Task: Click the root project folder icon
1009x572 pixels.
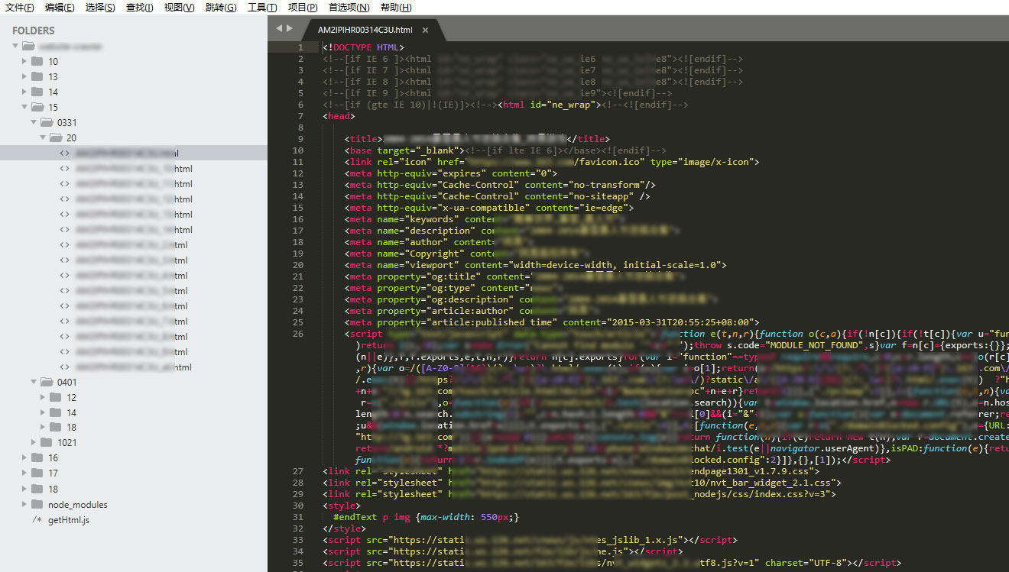Action: (x=28, y=46)
